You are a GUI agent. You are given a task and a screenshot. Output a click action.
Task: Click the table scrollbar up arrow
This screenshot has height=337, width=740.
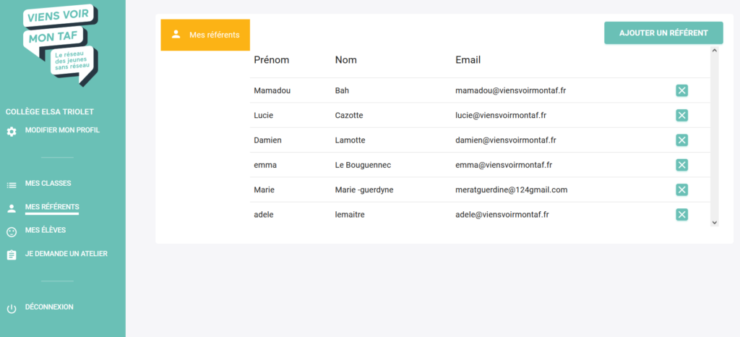(714, 50)
